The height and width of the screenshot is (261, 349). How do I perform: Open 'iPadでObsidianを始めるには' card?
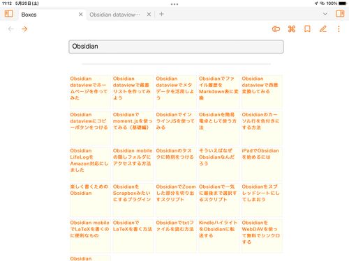262,164
